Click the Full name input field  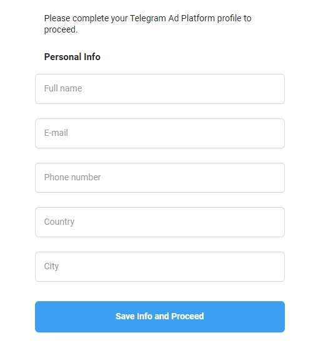pos(160,89)
